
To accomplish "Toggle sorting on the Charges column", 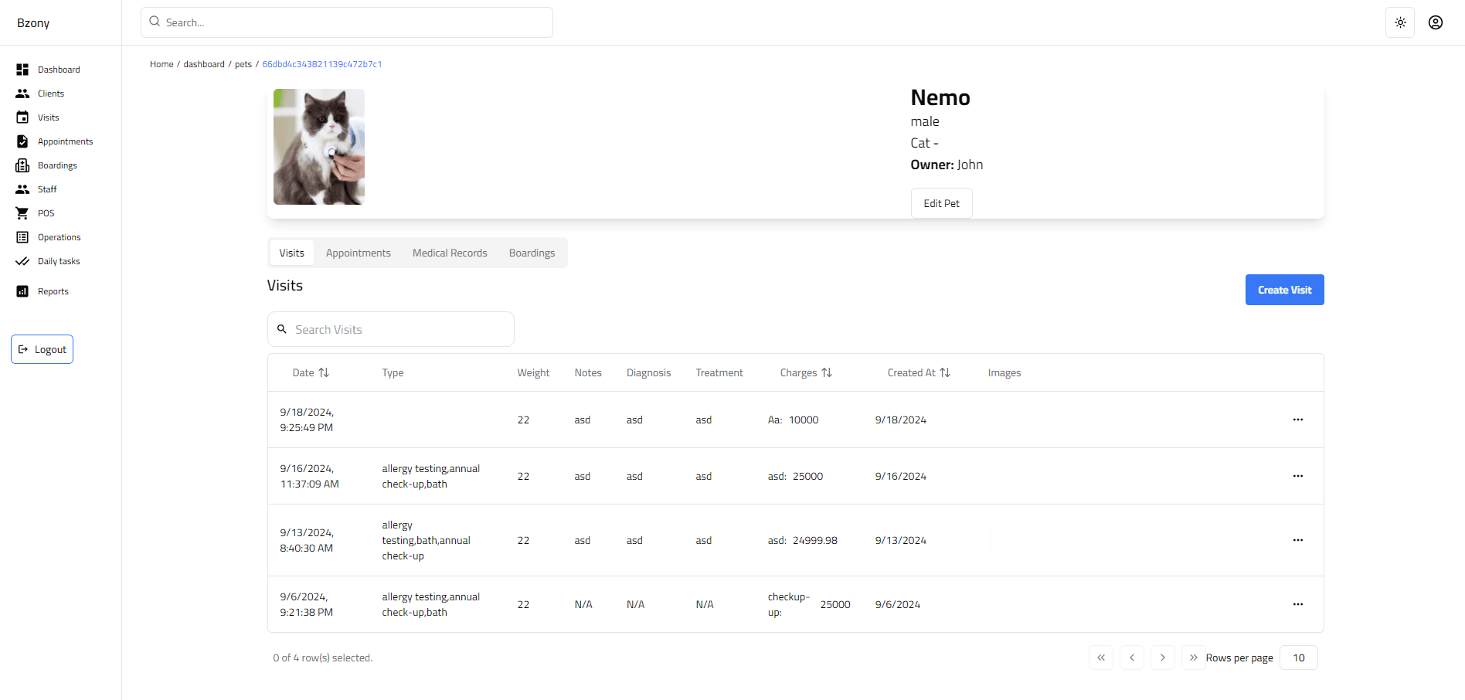I will pyautogui.click(x=827, y=372).
